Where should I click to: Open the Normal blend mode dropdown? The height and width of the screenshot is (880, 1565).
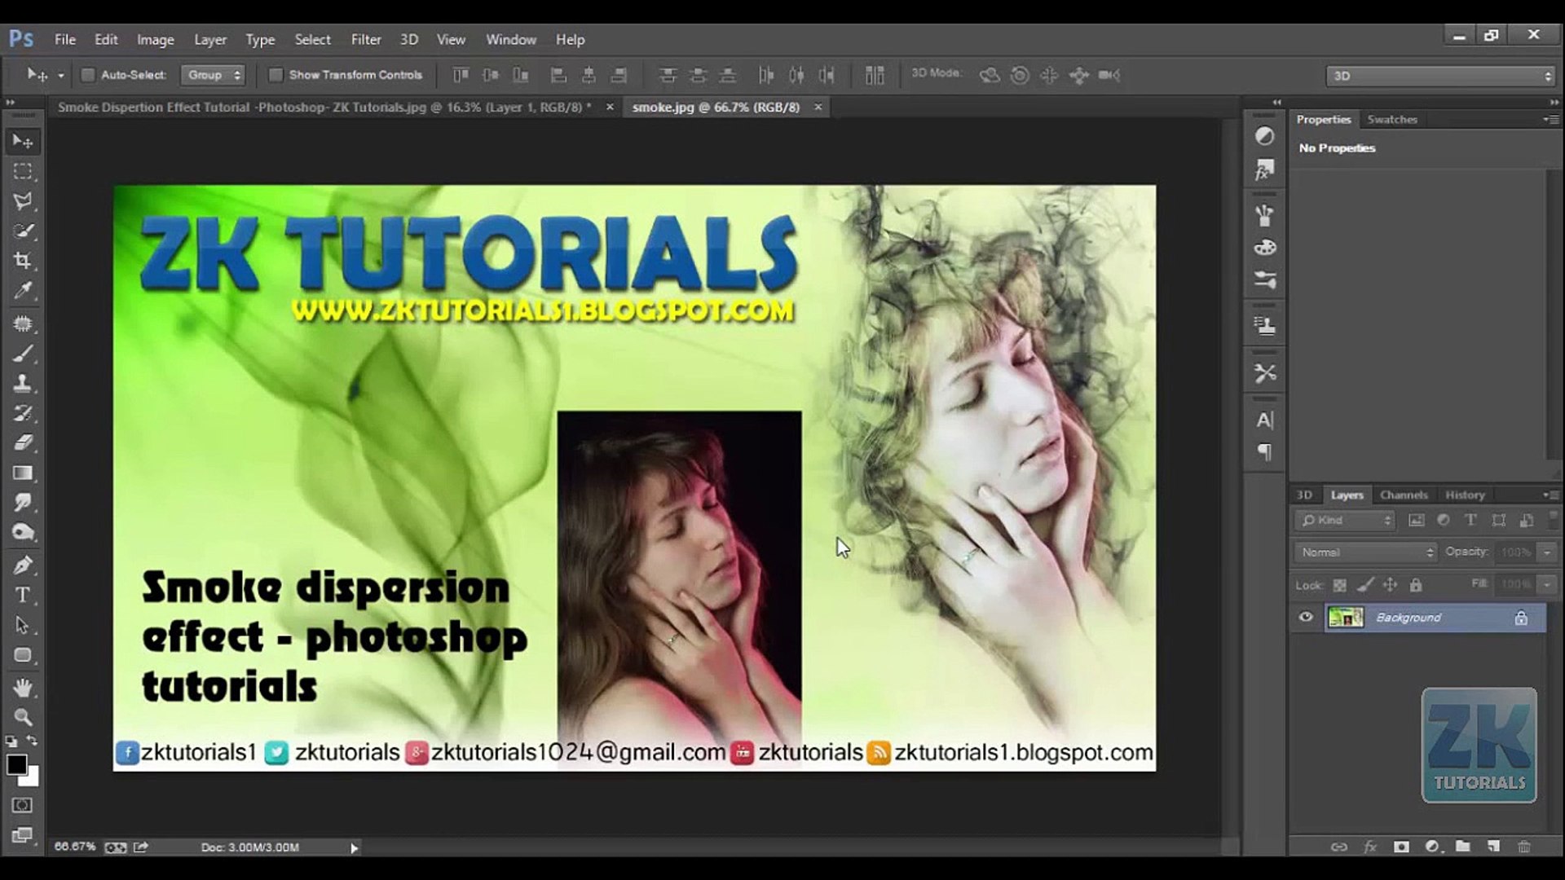pyautogui.click(x=1365, y=552)
